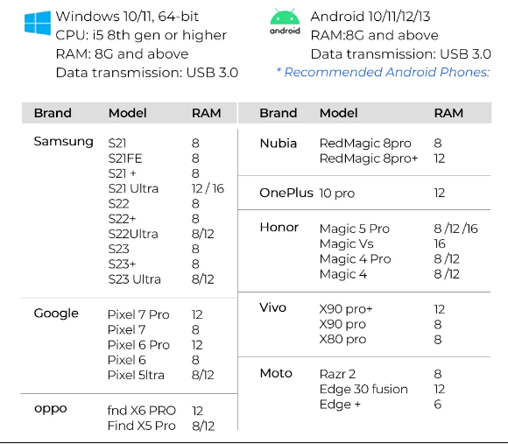This screenshot has width=508, height=444.
Task: Select the OnePlus 10 pro row
Action: click(352, 193)
